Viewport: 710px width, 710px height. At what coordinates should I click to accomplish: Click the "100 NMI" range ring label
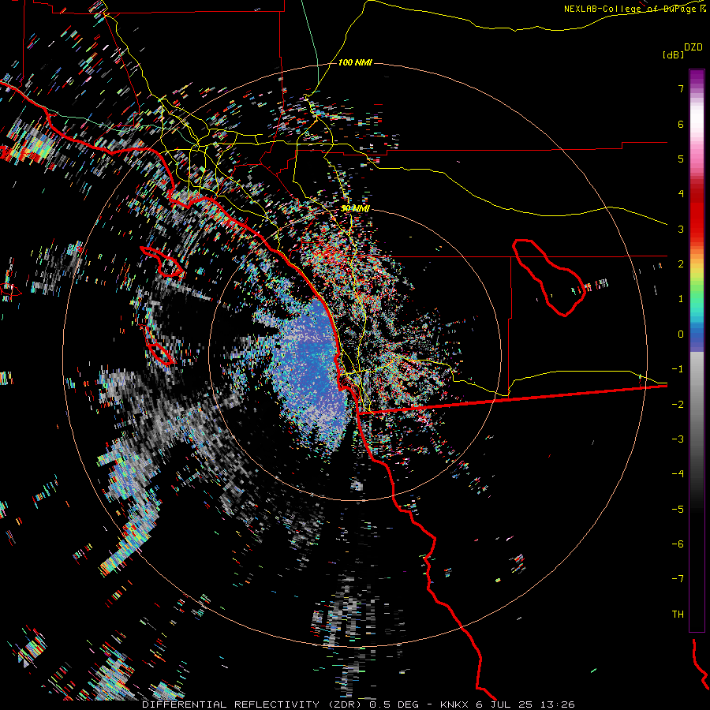pyautogui.click(x=355, y=62)
